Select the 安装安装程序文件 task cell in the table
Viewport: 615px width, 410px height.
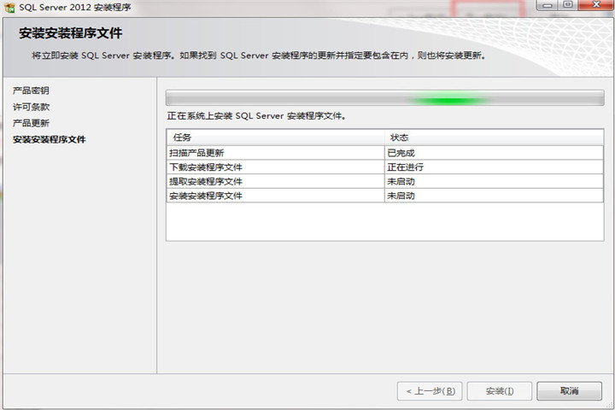[275, 196]
